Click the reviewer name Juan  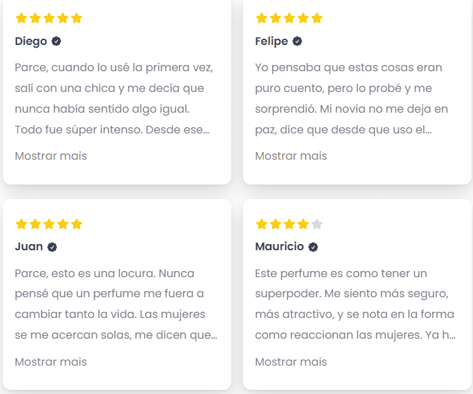point(29,247)
